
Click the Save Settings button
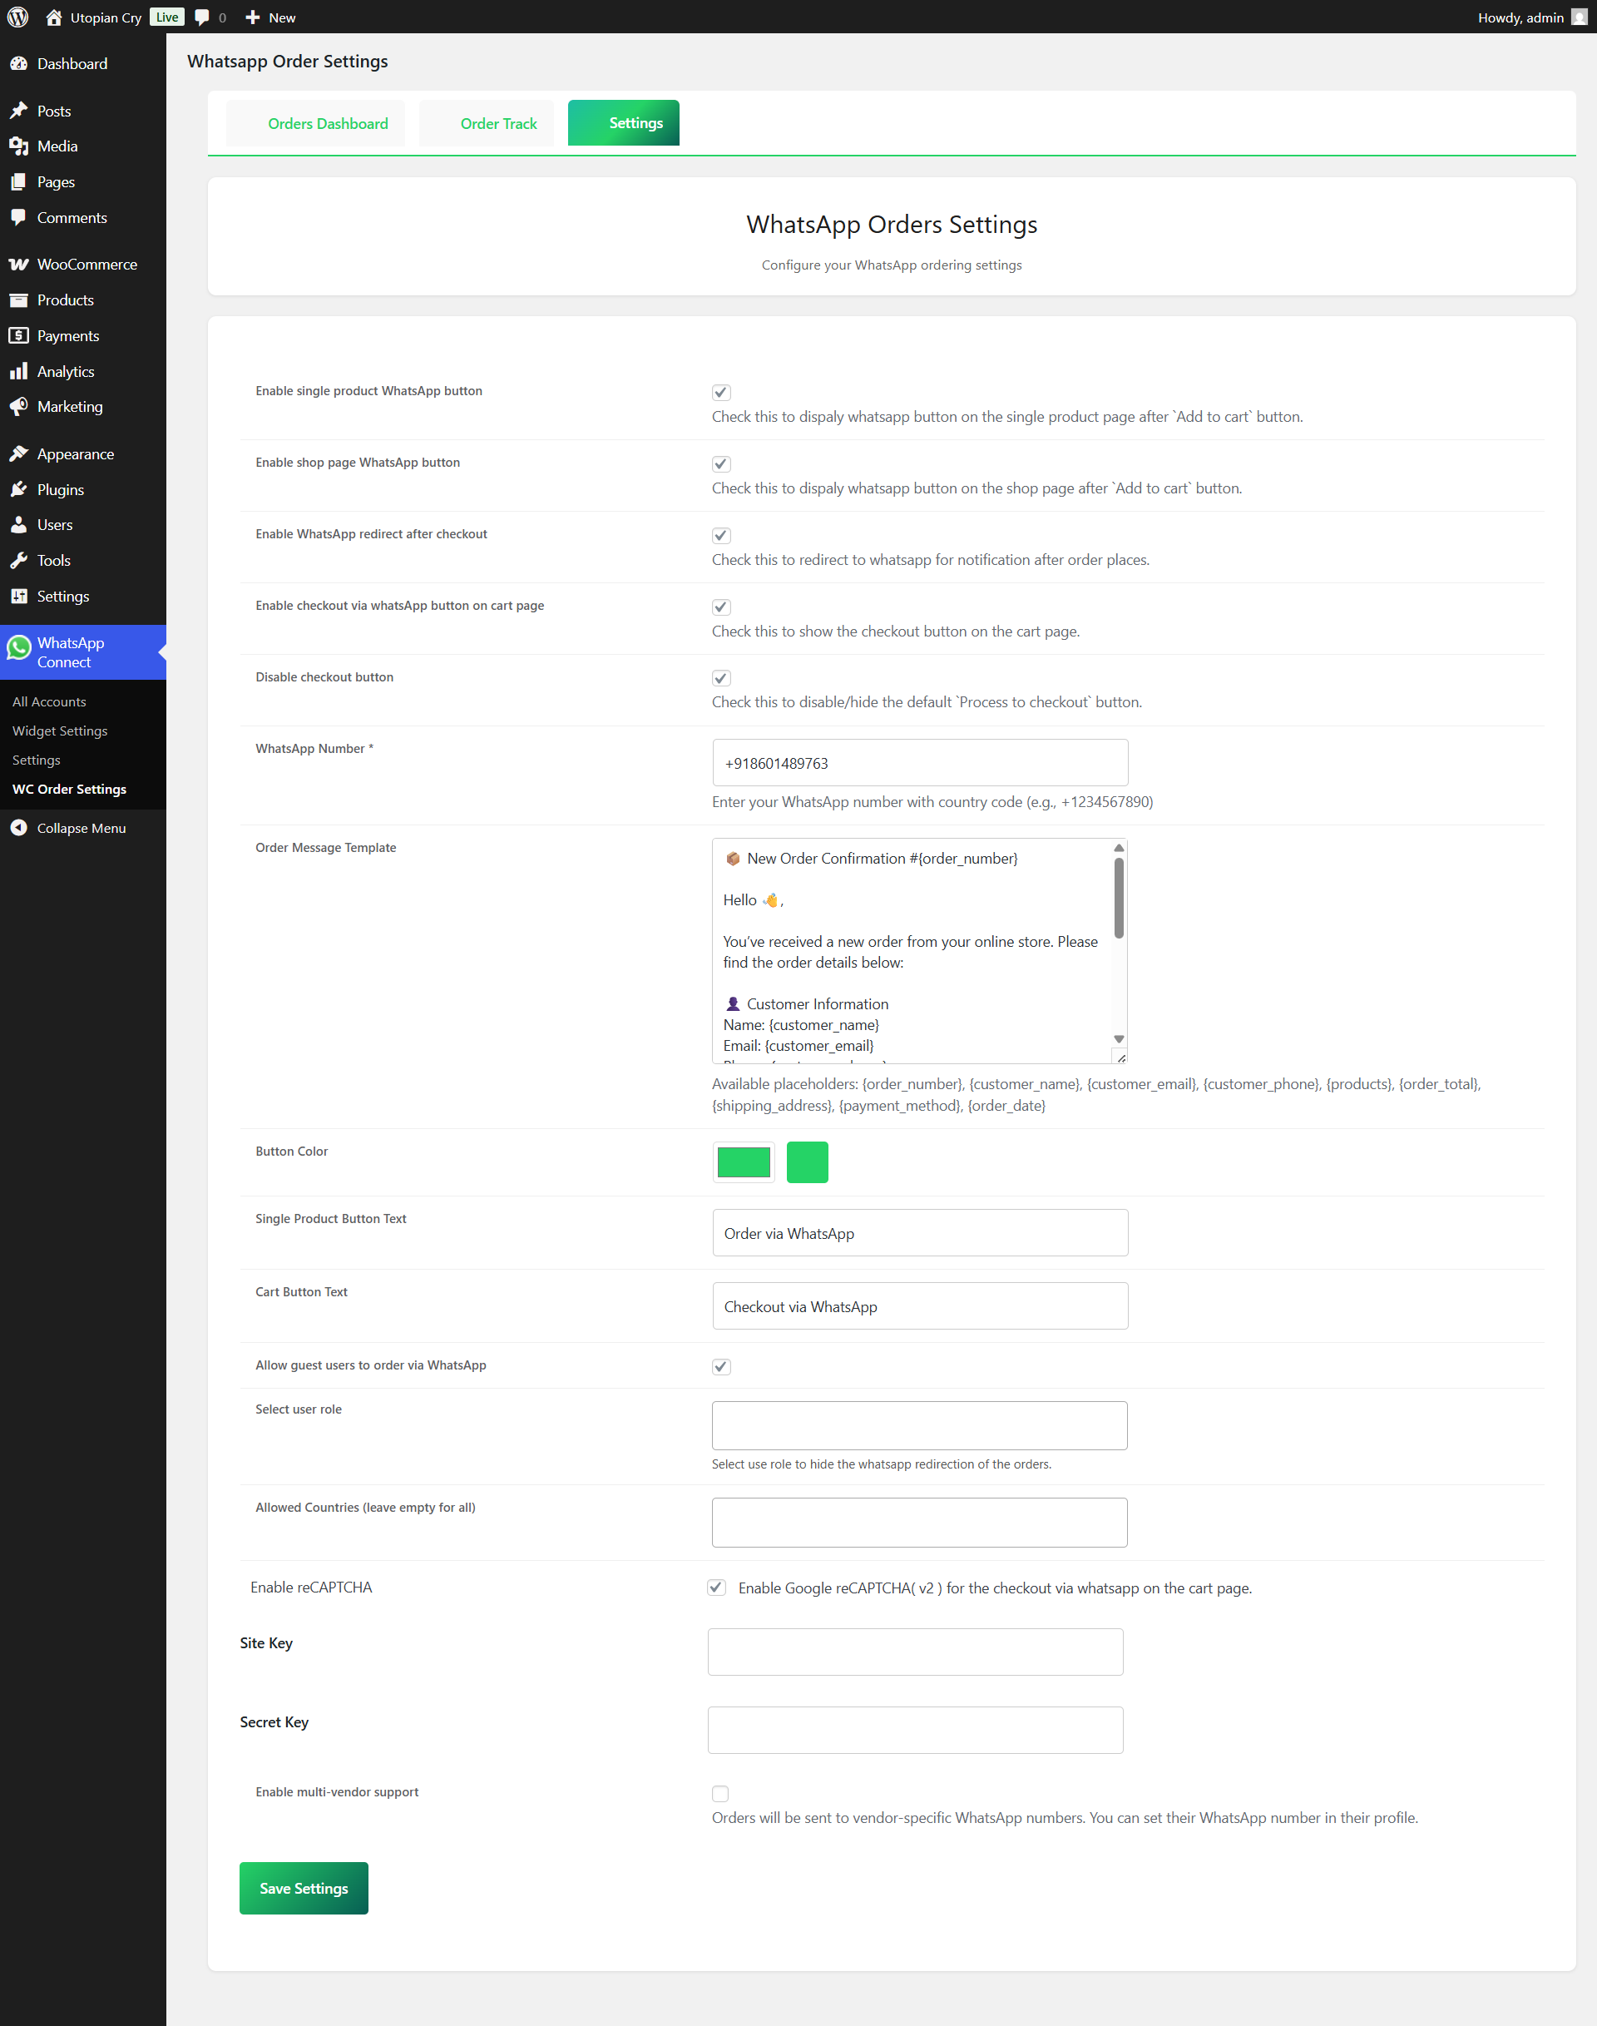pos(303,1888)
